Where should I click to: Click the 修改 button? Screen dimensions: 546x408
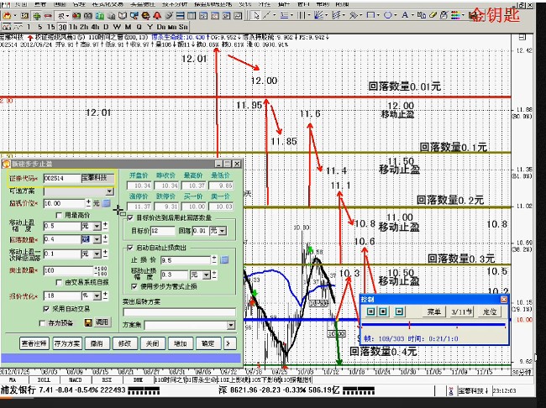click(x=124, y=343)
